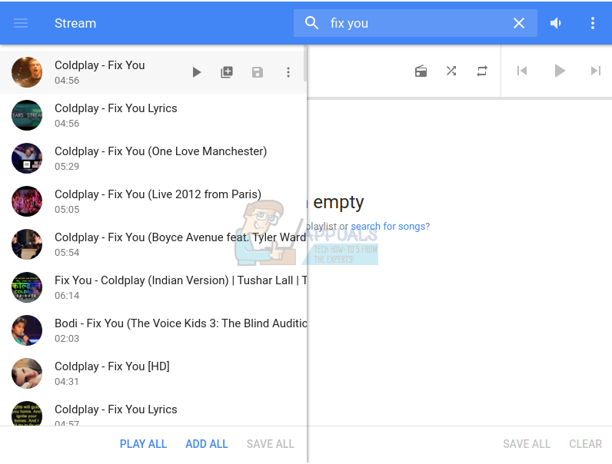Click the volume speaker icon
Viewport: 612px width, 464px height.
point(555,23)
